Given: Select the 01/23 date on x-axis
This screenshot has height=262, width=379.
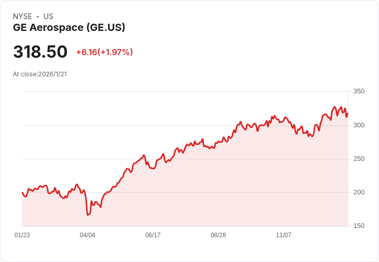Looking at the screenshot, I should pos(22,235).
